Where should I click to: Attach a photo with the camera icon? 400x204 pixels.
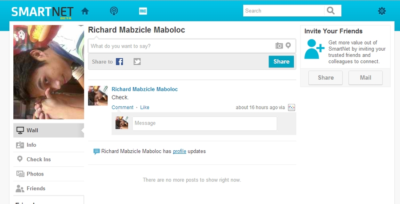[279, 46]
